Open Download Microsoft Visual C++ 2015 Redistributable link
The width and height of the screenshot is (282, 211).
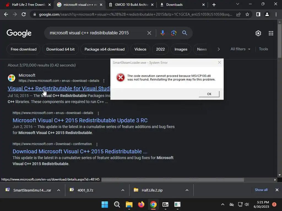(x=80, y=151)
